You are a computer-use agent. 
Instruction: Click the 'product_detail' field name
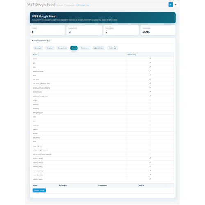(x=38, y=158)
